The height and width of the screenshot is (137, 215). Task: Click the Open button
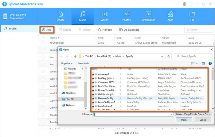(x=184, y=120)
